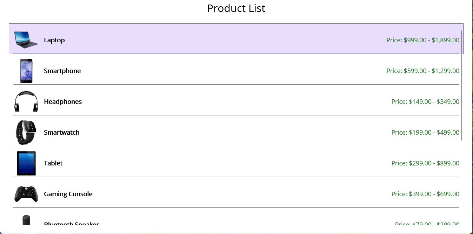Select the highlighted Laptop thumbnail

click(26, 40)
